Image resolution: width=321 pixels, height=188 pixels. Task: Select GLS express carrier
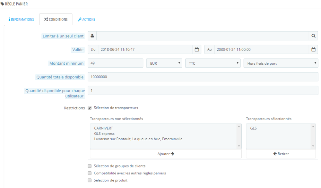click(x=104, y=134)
